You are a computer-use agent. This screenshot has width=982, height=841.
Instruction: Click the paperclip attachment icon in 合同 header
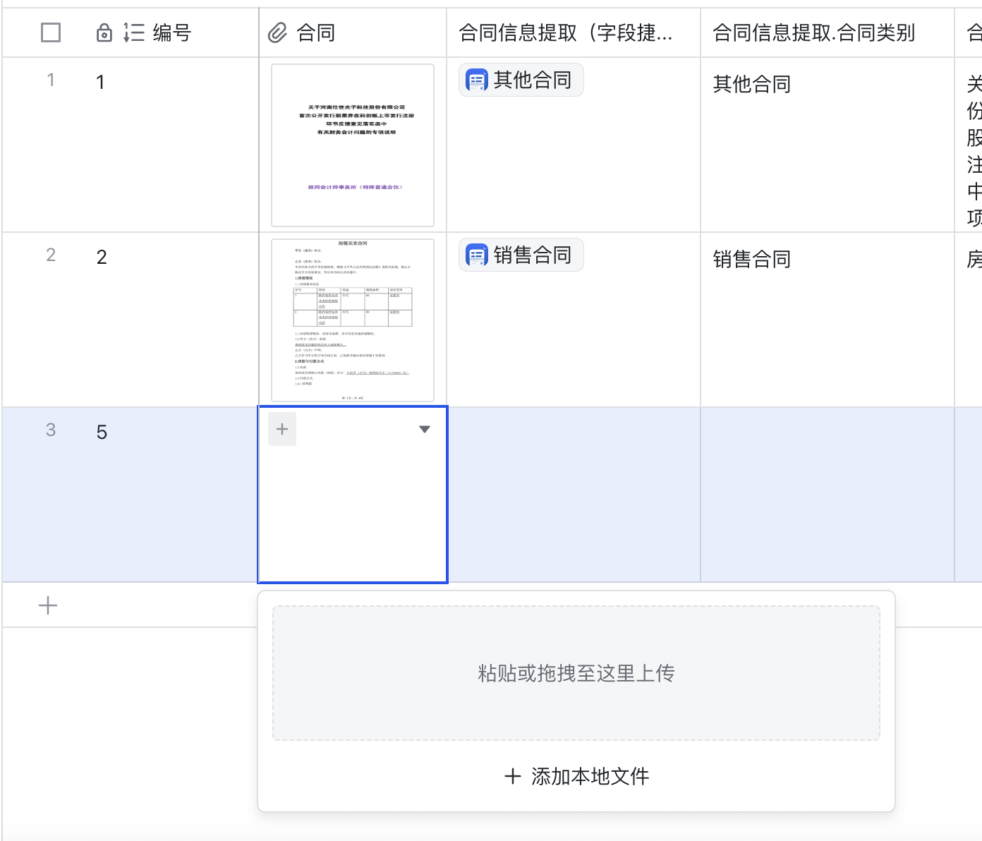point(278,32)
